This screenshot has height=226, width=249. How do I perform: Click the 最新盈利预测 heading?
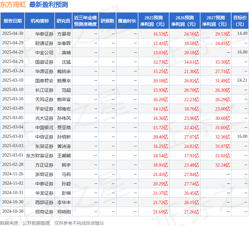[x=49, y=5]
